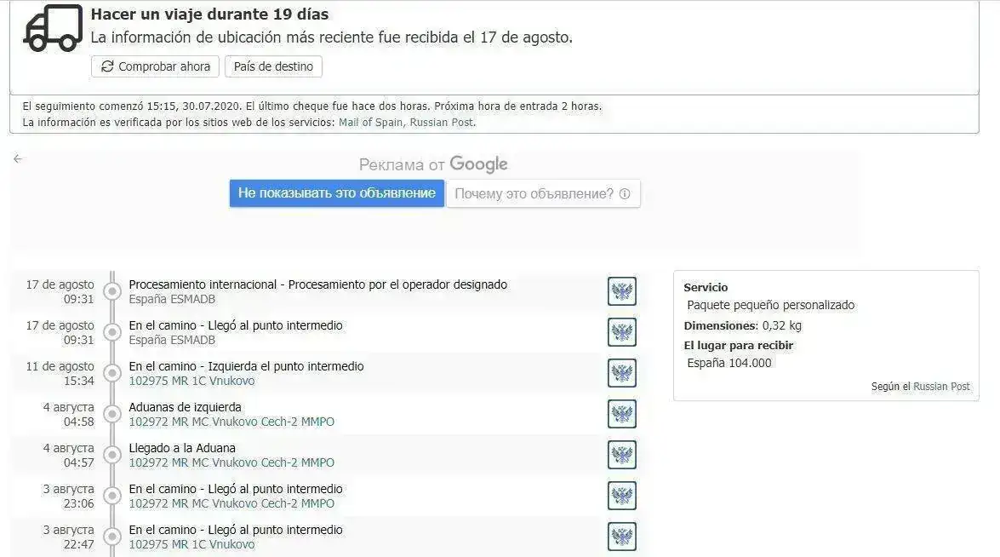Click Russian Post emblem for 11 de agosto event

pyautogui.click(x=622, y=373)
